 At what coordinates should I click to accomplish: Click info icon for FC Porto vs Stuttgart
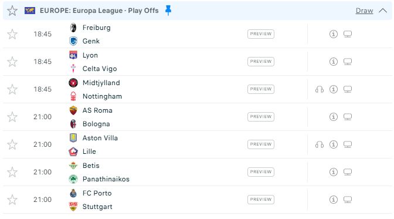coord(334,200)
